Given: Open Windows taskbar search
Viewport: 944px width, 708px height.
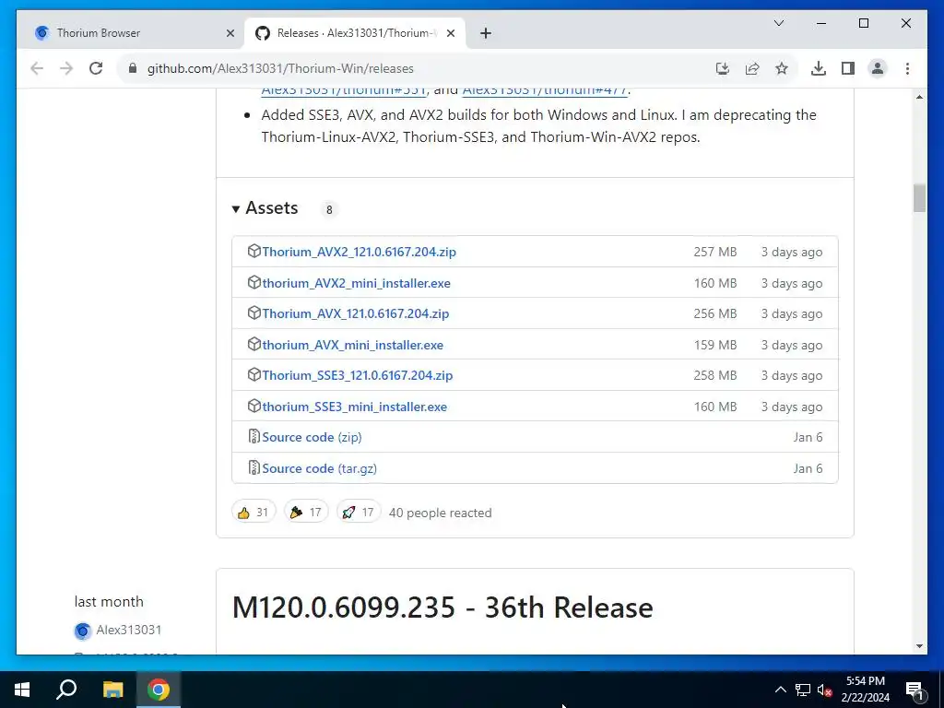Looking at the screenshot, I should point(66,690).
